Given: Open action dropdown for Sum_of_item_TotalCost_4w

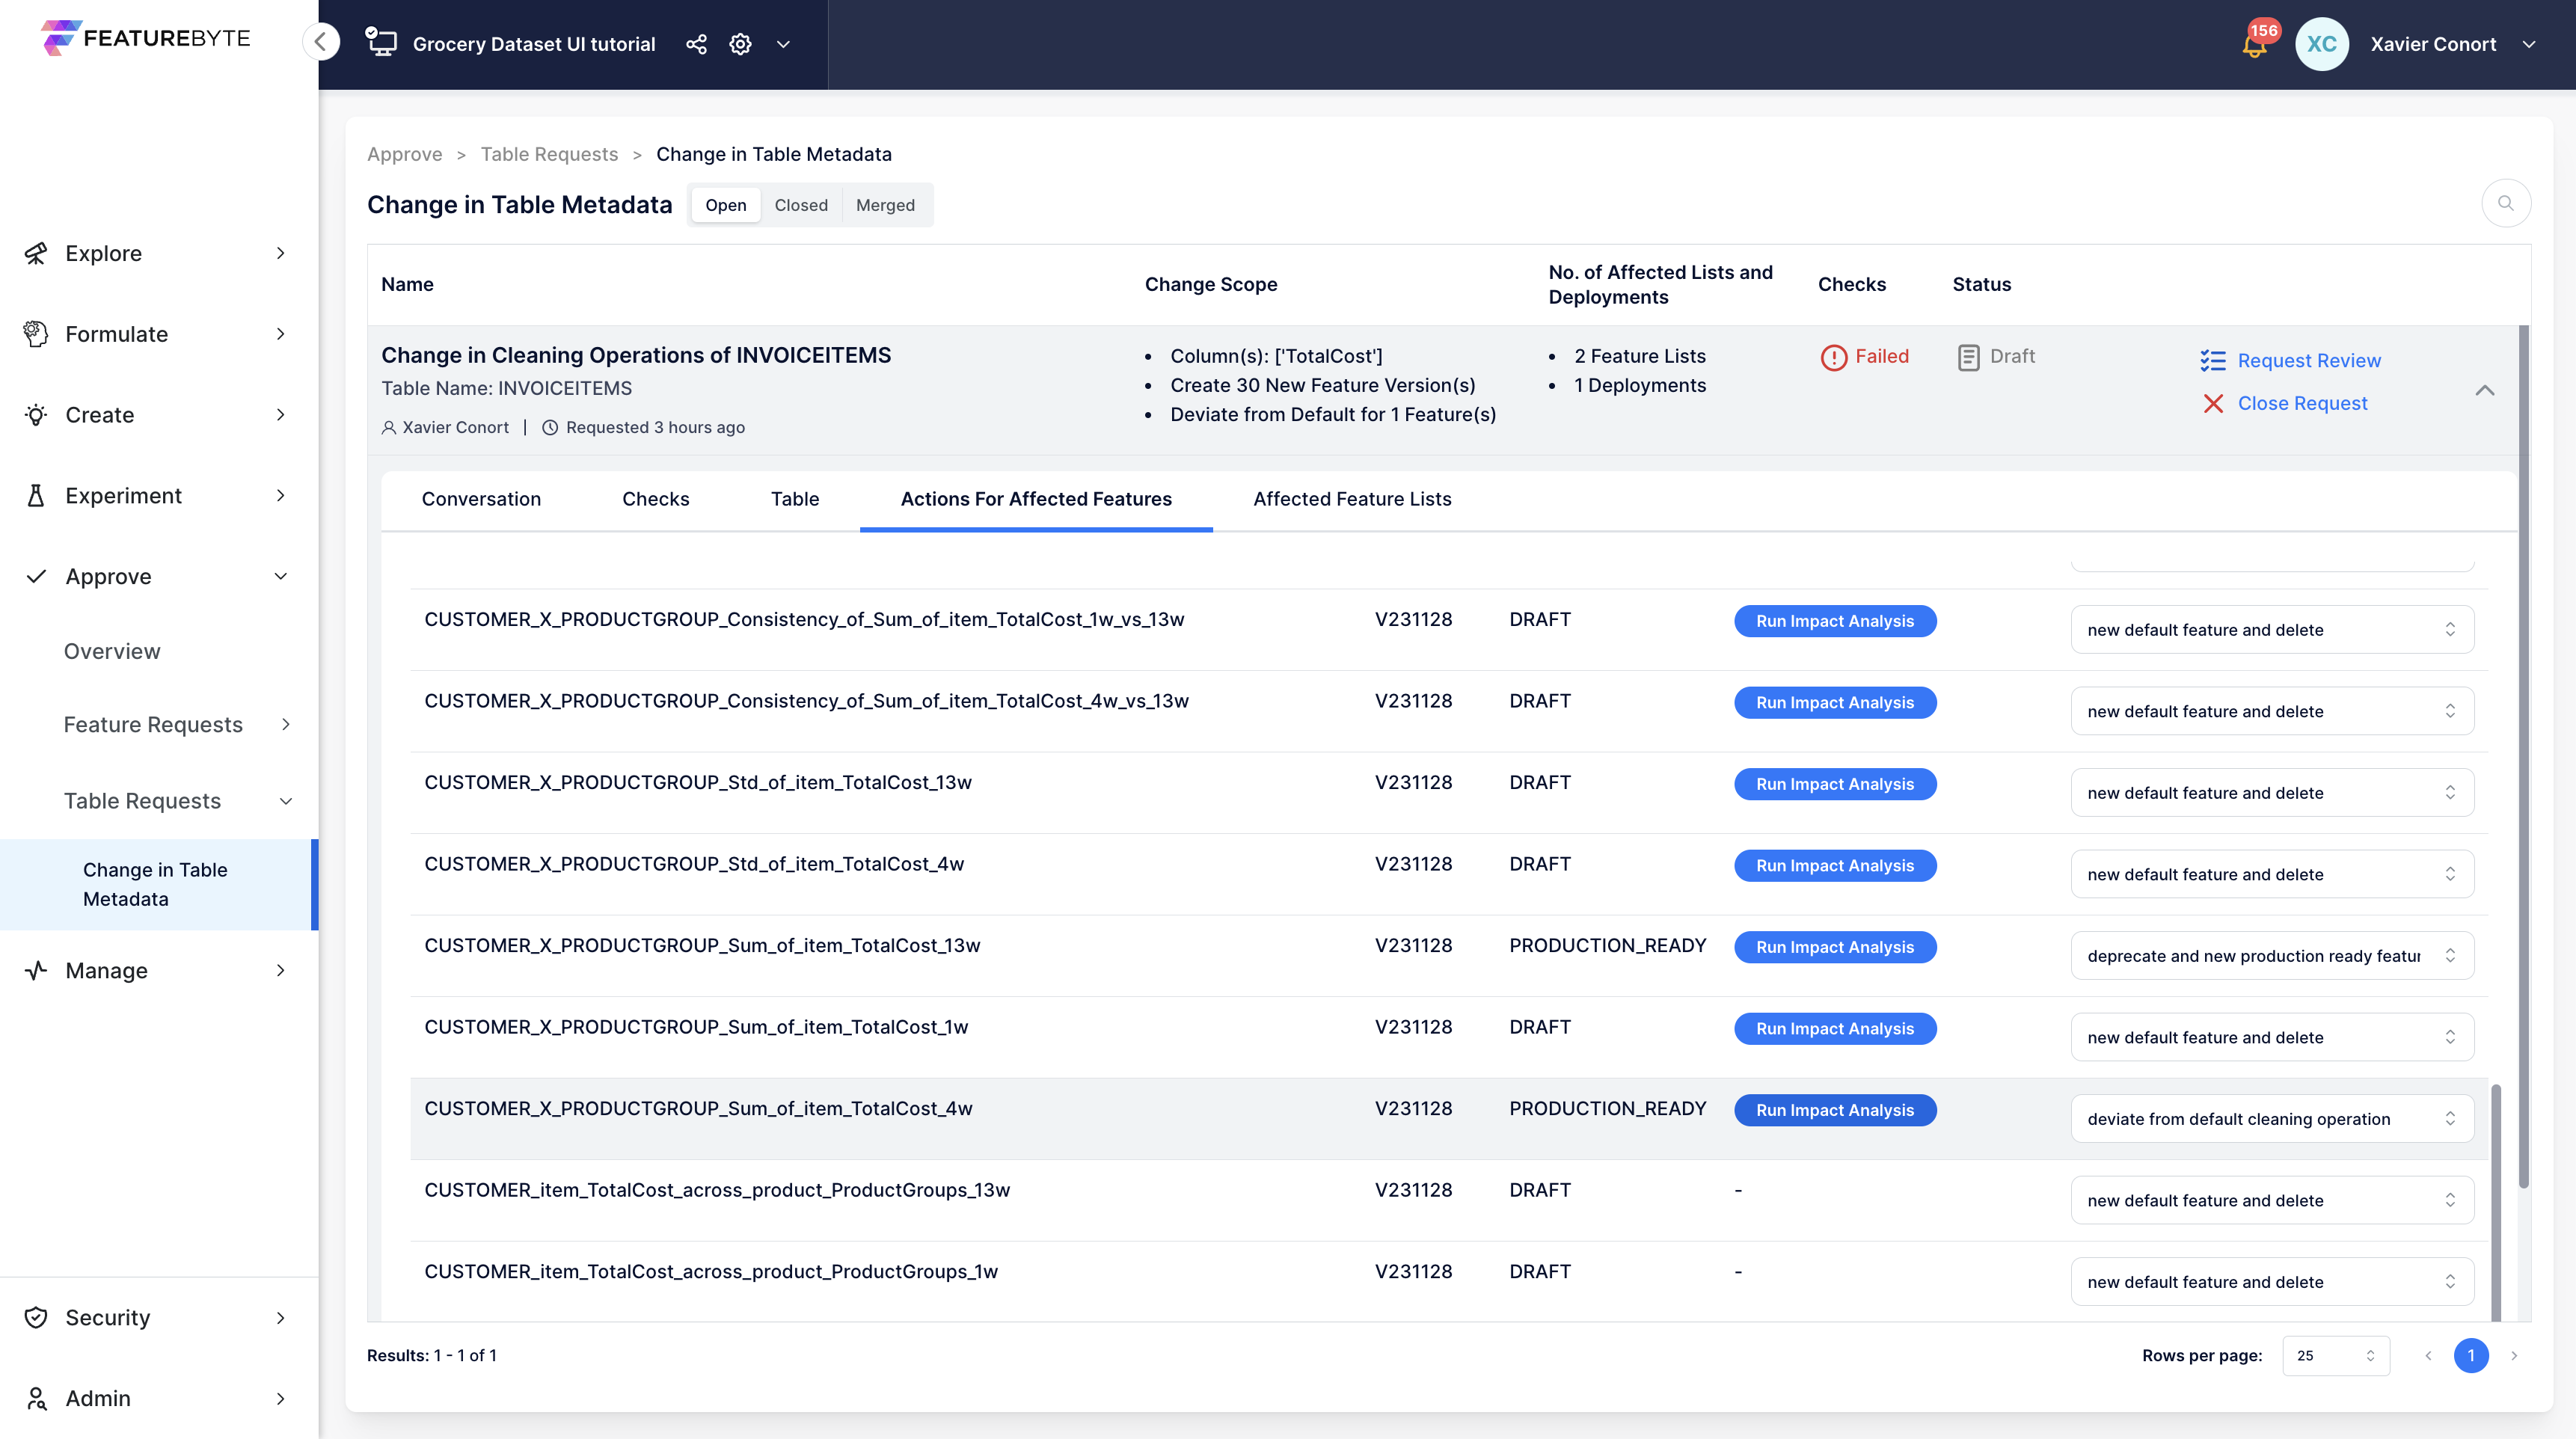Looking at the screenshot, I should point(2272,1118).
